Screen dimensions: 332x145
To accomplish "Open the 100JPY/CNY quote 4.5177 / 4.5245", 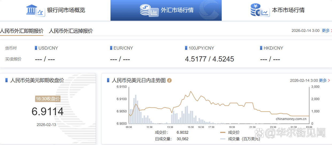I will coord(209,59).
